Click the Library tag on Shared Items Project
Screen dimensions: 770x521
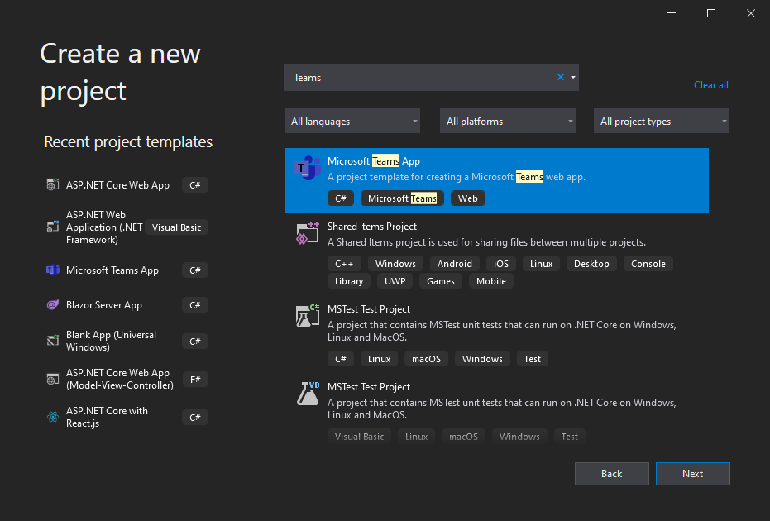click(x=349, y=281)
